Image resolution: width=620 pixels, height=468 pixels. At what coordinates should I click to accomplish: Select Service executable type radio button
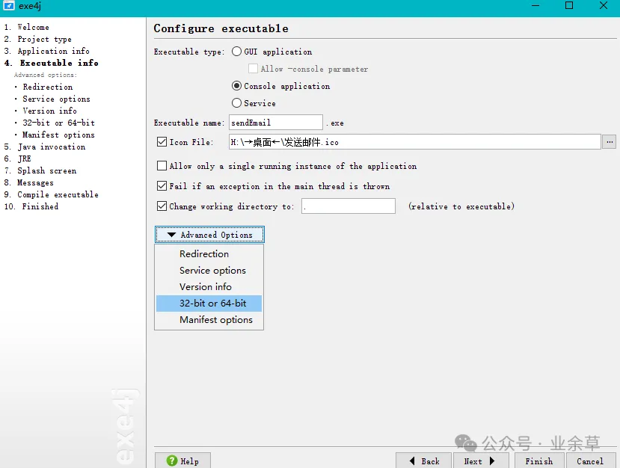(236, 102)
